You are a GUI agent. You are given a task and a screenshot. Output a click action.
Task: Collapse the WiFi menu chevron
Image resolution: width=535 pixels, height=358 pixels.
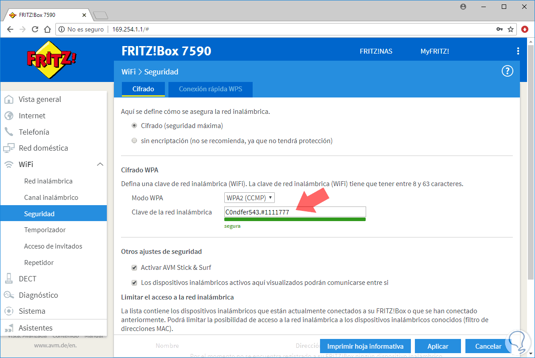[x=100, y=164]
